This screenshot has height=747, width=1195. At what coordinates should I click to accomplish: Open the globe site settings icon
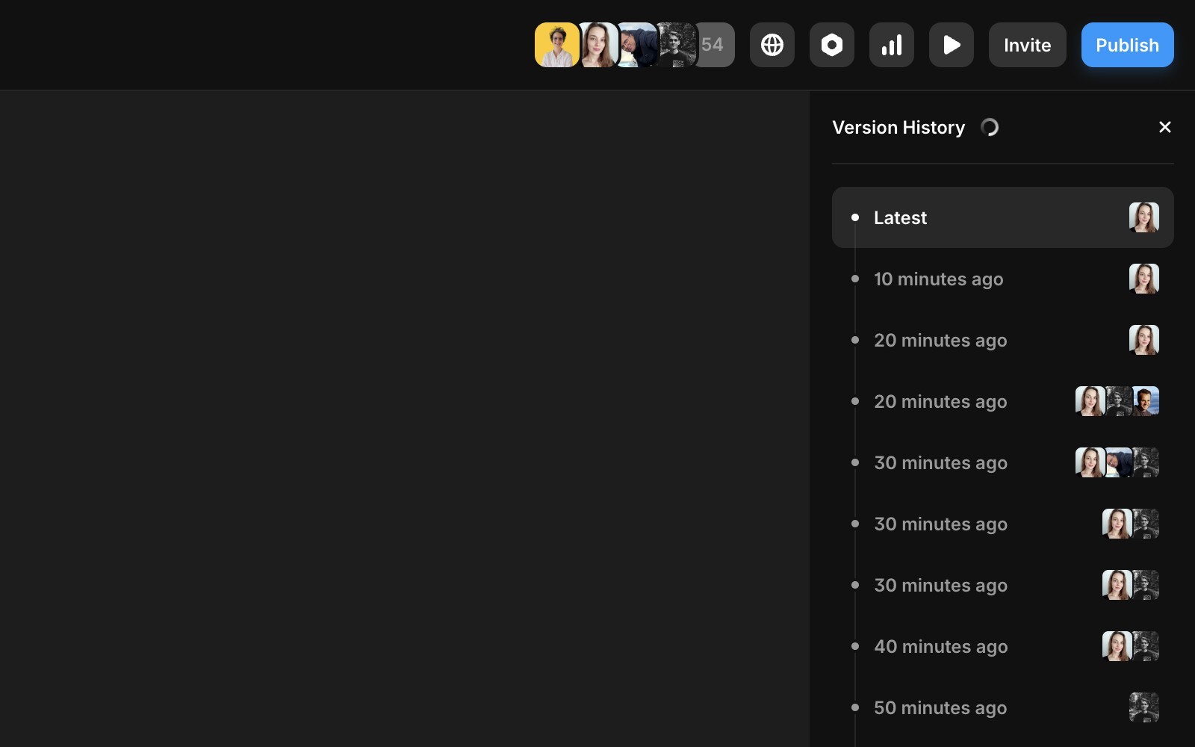click(x=772, y=45)
